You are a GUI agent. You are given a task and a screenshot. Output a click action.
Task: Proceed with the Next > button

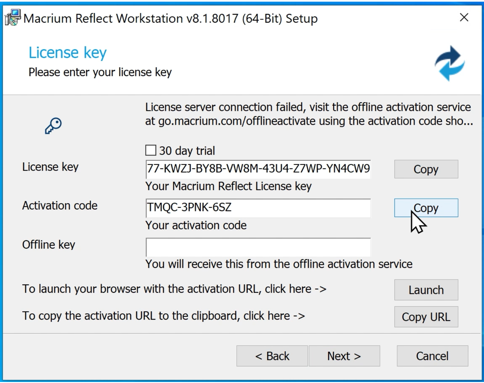click(344, 356)
